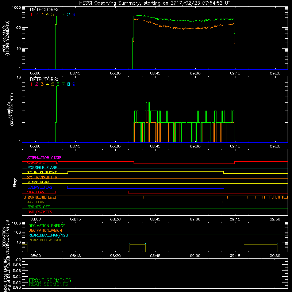Viewport: 292px width, 292px height.
Task: Click the 1.00 livetime y-tick label
Action: coord(17,260)
